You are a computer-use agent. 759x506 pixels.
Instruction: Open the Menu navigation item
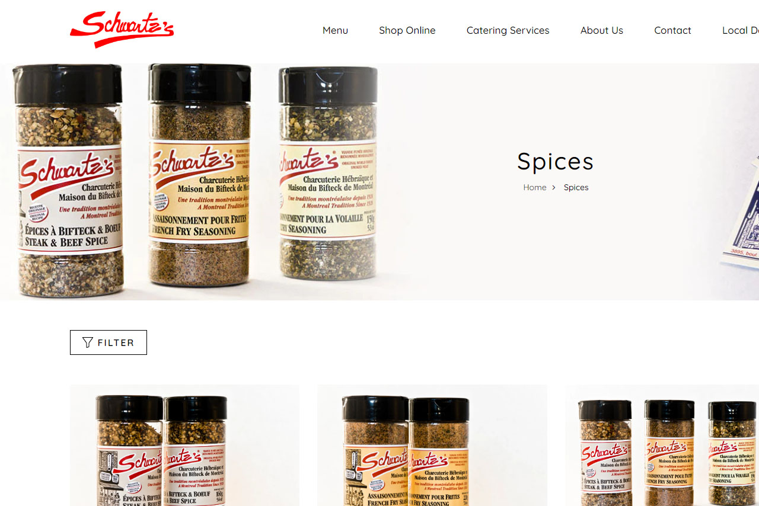point(335,30)
